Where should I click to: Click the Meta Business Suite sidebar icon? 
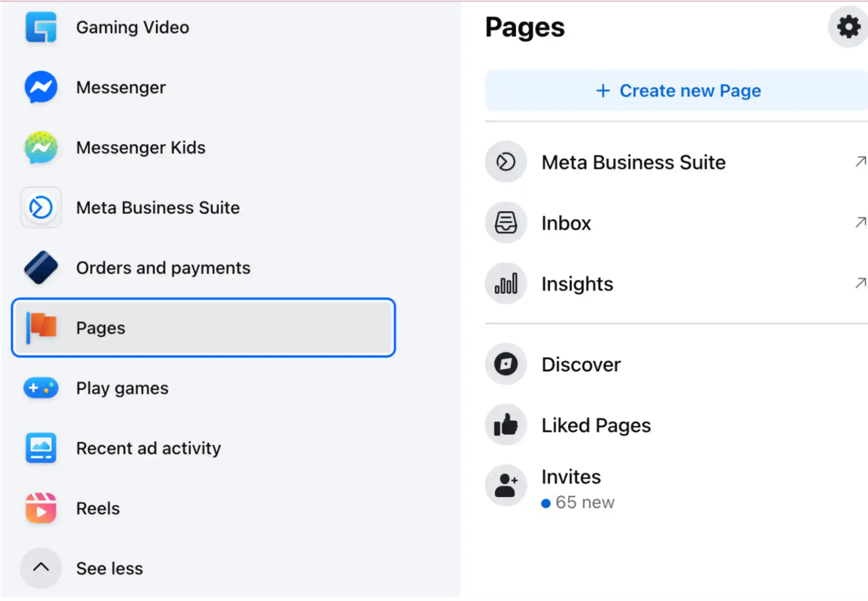coord(41,207)
